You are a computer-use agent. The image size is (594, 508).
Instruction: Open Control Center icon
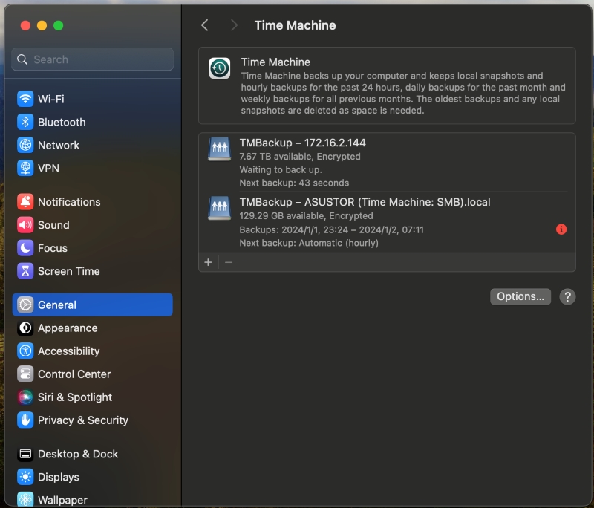point(25,374)
